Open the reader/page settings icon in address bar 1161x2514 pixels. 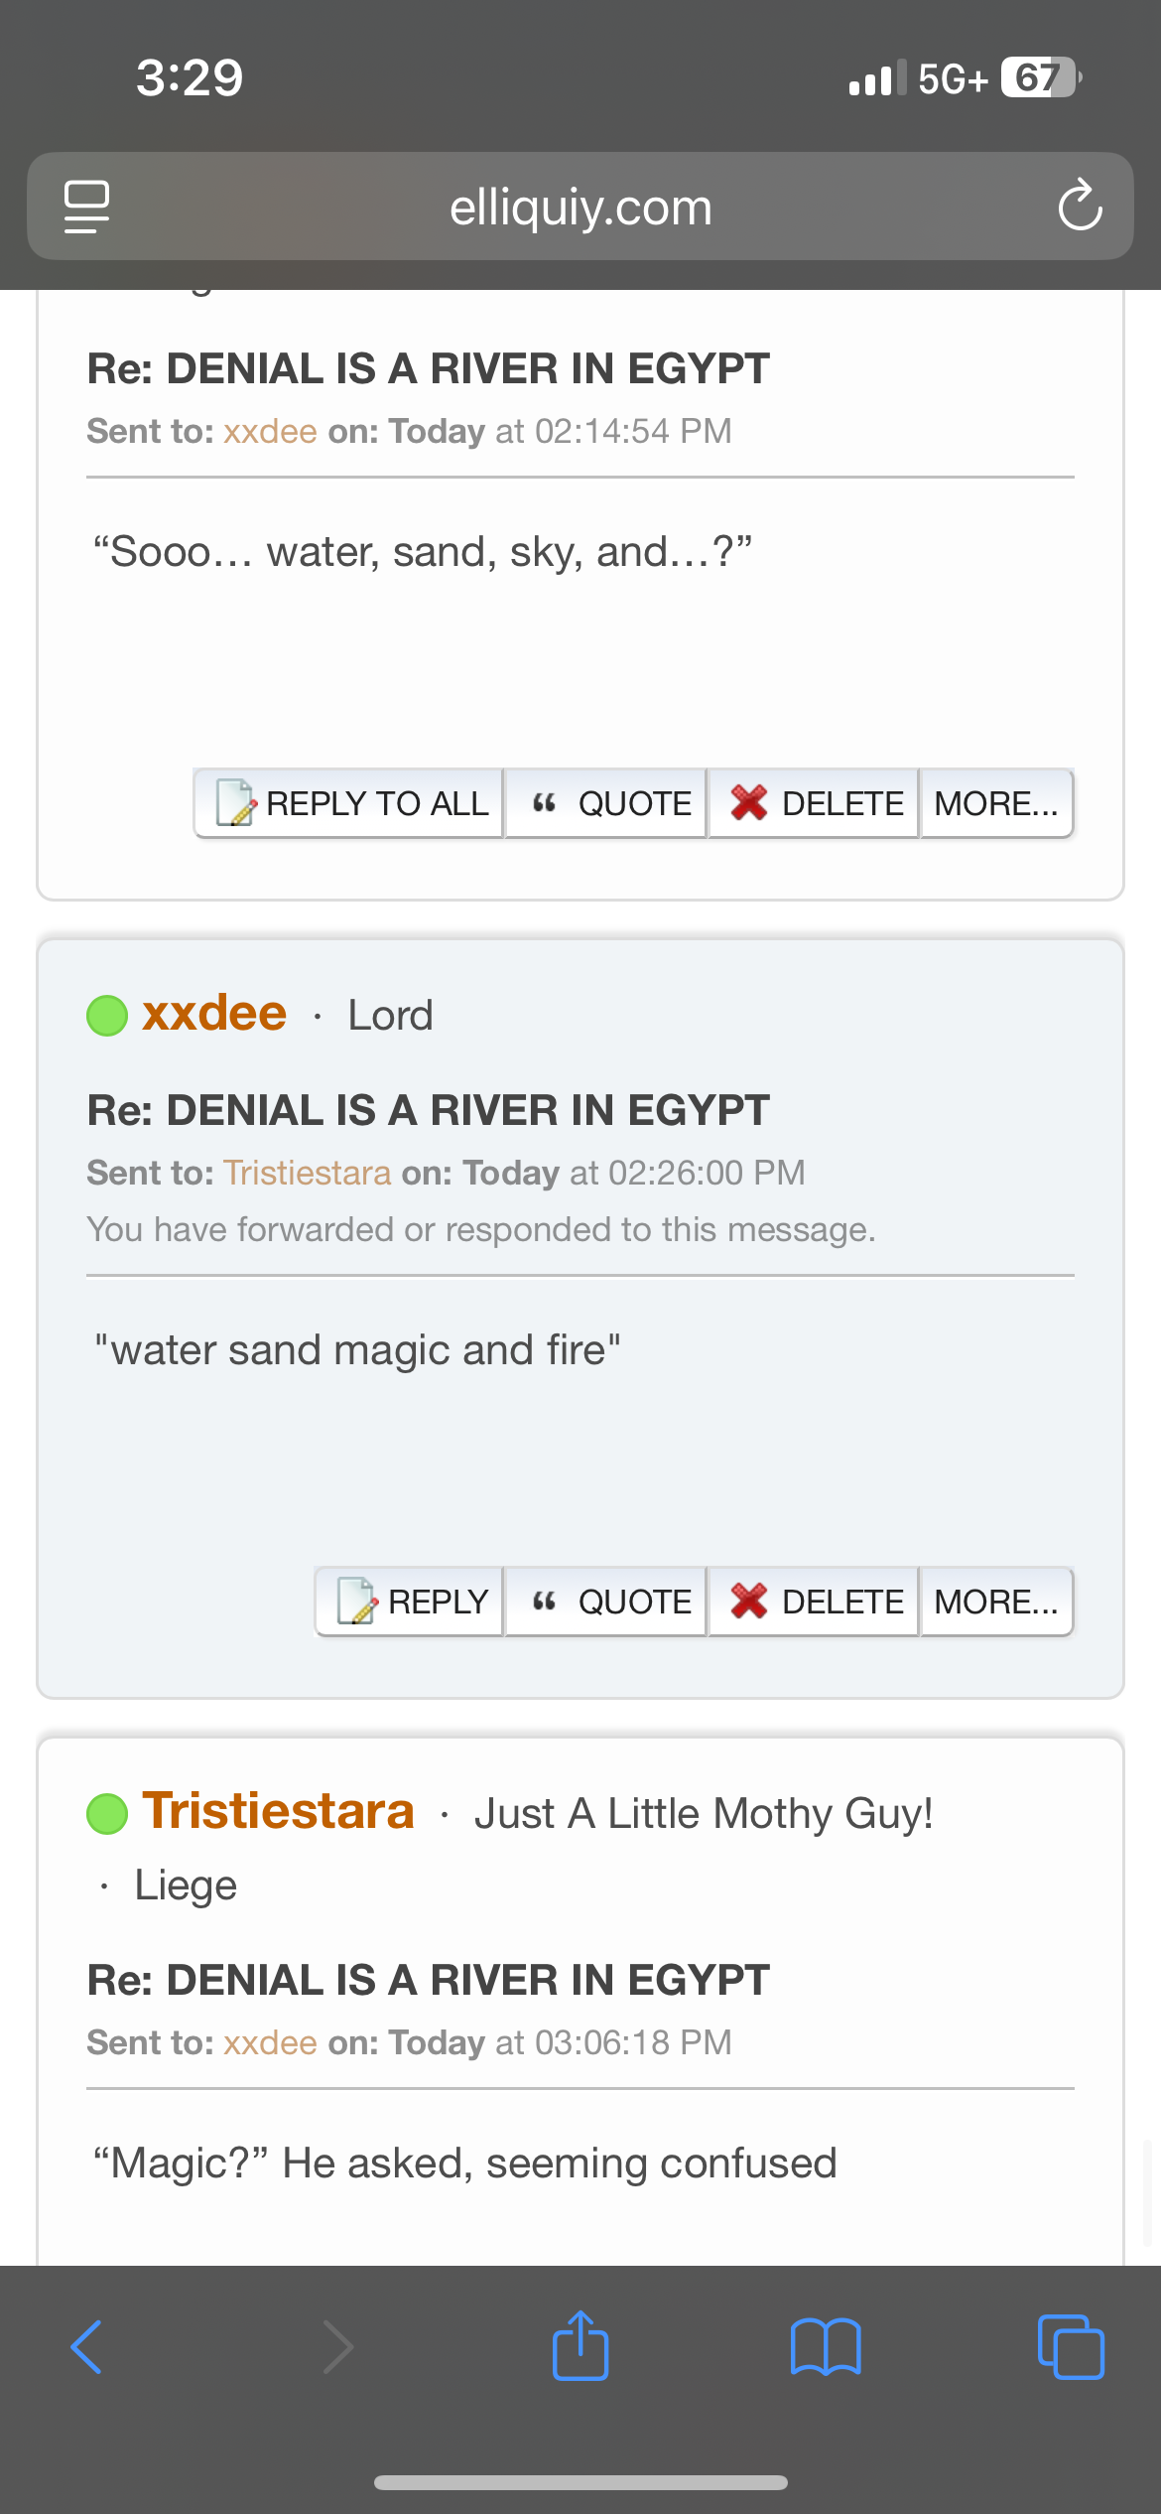click(x=86, y=207)
